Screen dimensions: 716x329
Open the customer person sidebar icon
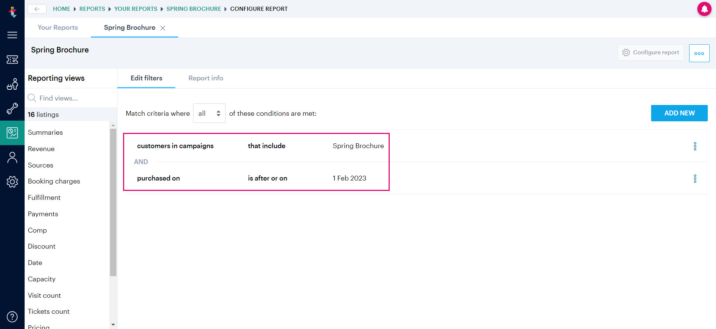[12, 157]
